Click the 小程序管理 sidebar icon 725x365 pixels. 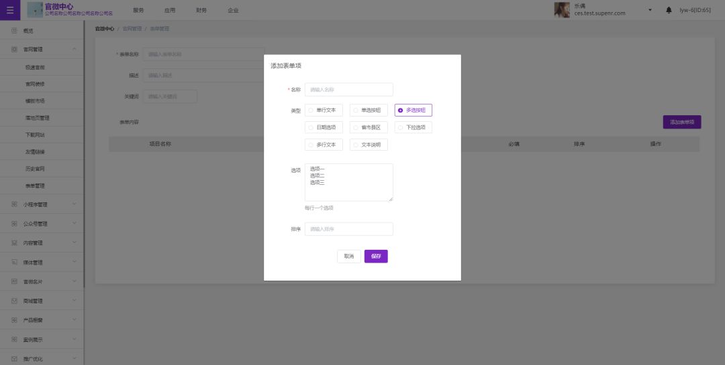(x=14, y=204)
